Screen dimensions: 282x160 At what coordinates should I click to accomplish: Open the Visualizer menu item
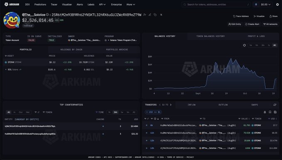pyautogui.click(x=67, y=5)
